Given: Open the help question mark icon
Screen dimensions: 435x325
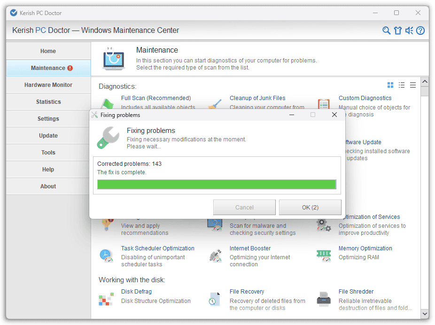Looking at the screenshot, I should [420, 31].
